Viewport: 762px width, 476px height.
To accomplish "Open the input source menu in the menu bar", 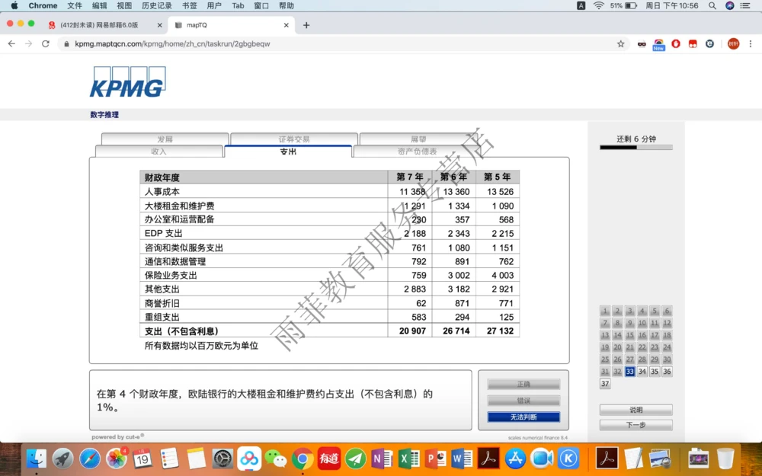I will coord(581,5).
